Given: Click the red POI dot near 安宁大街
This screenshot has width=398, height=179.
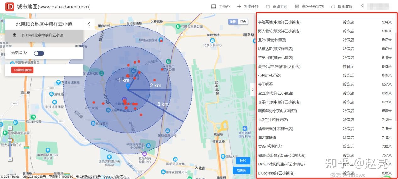Looking at the screenshot, I should click(x=94, y=102).
